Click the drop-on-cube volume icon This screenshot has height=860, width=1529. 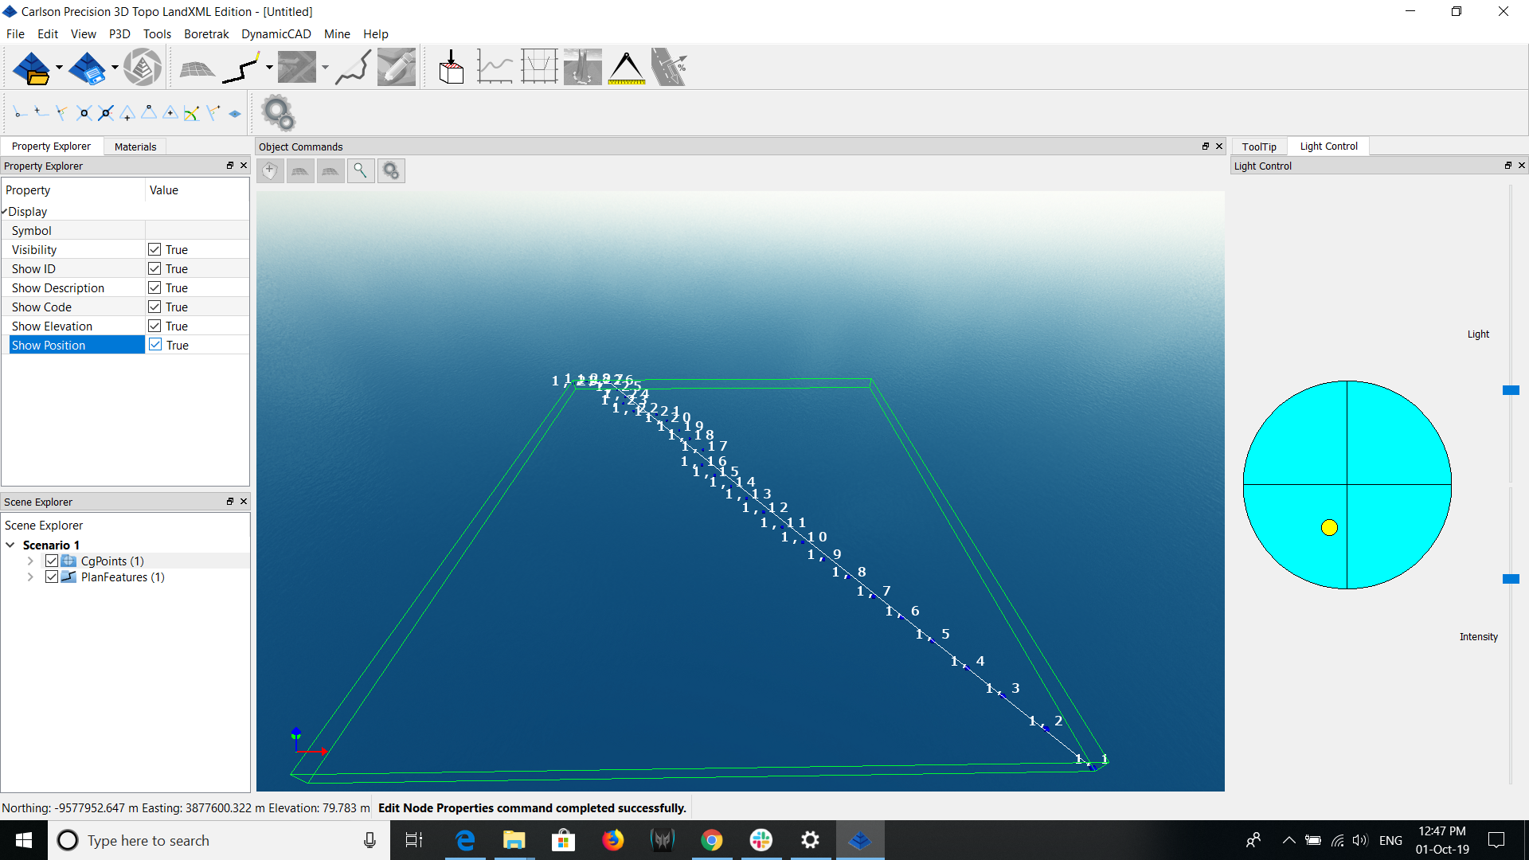(452, 68)
